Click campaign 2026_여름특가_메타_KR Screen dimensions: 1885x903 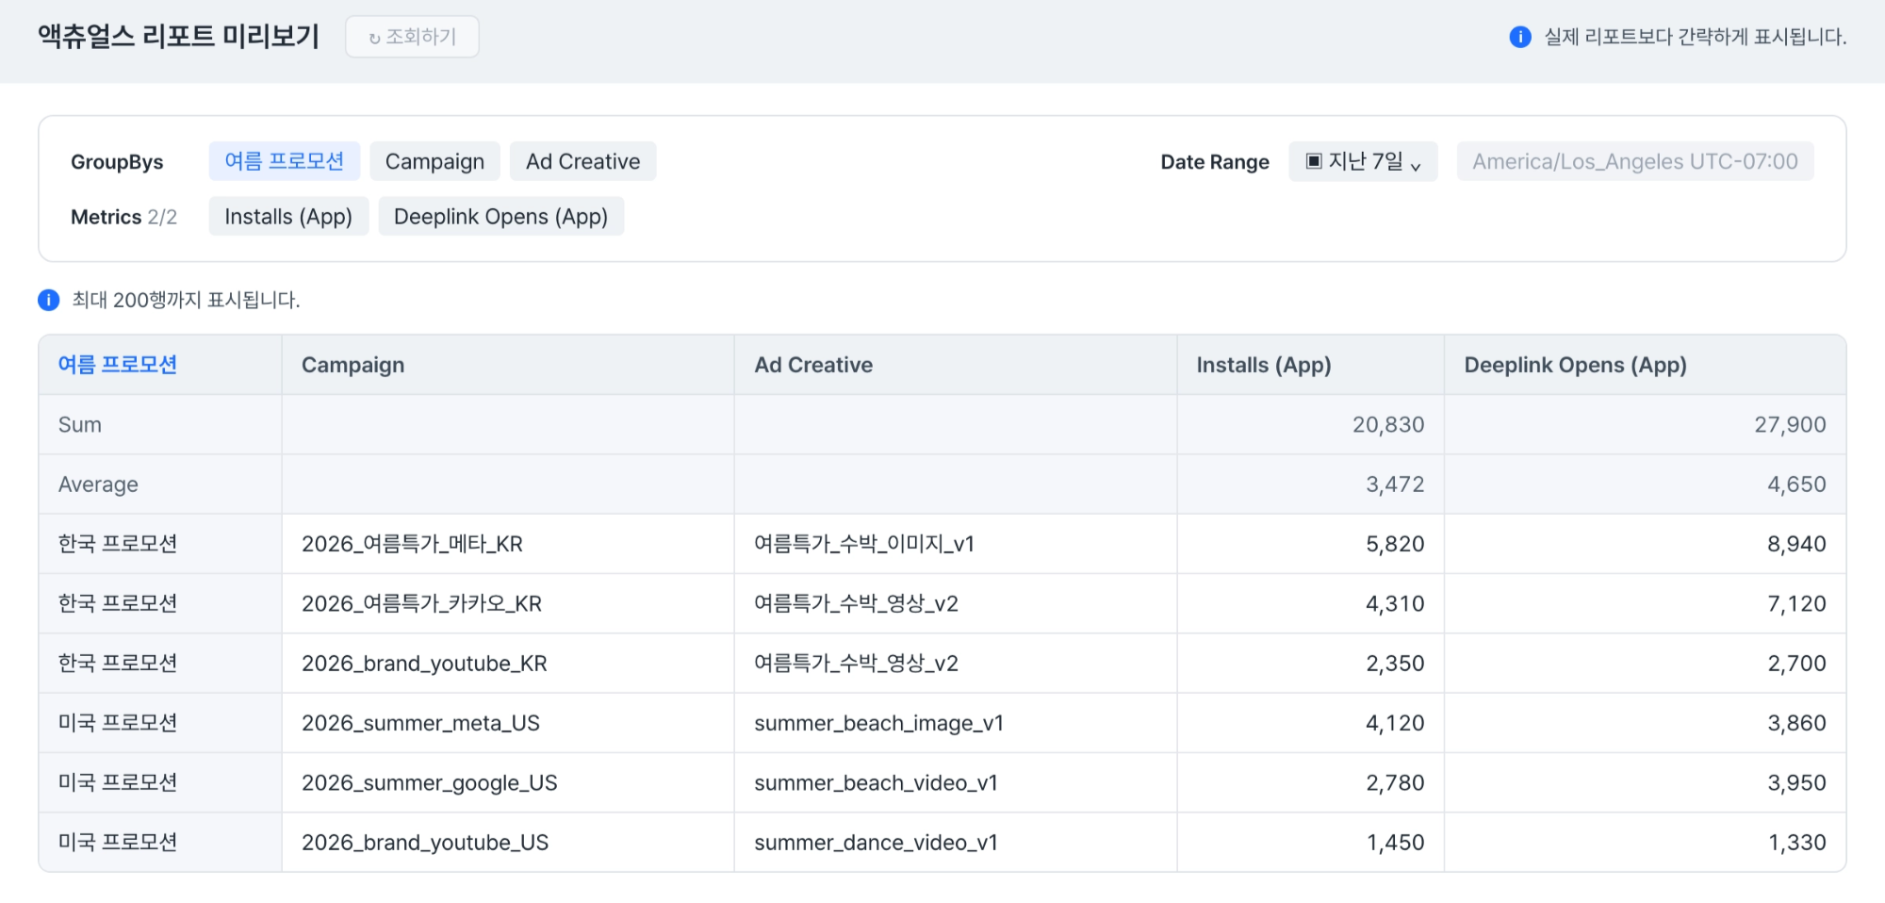pos(412,544)
